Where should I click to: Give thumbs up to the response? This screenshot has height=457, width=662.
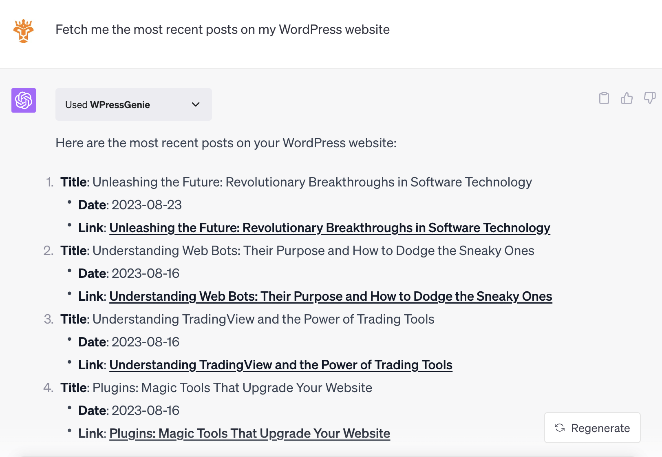coord(627,98)
